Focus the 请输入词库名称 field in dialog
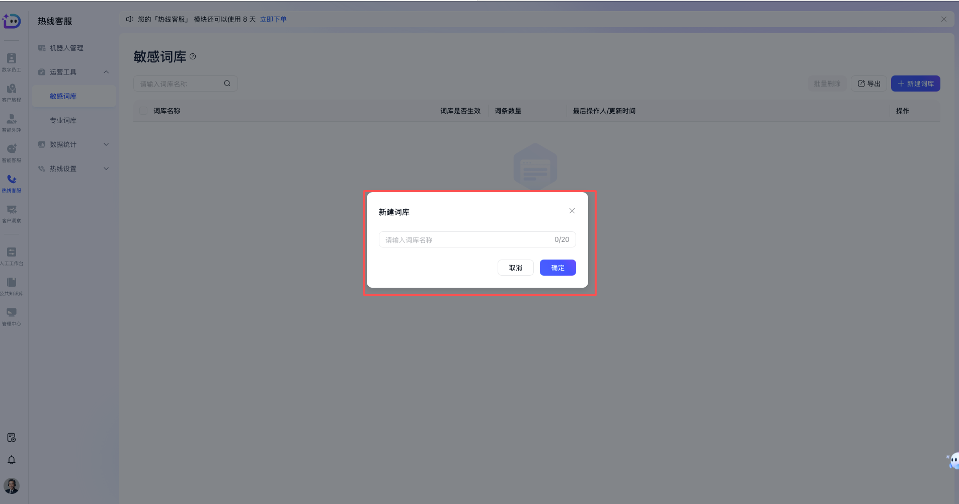Viewport: 959px width, 504px height. [x=465, y=240]
